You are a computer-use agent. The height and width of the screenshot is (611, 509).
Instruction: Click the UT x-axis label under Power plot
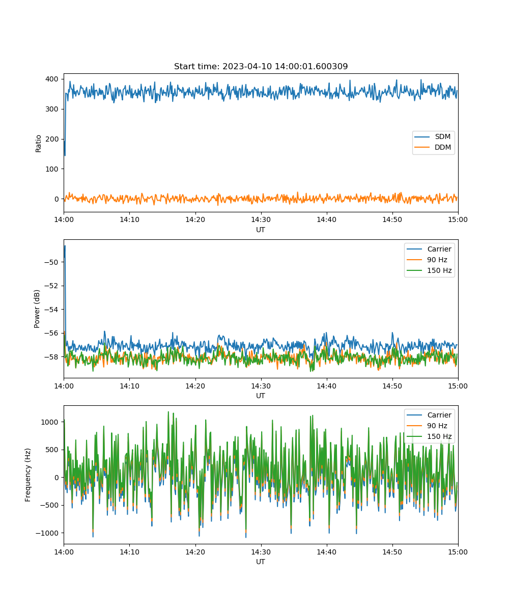pyautogui.click(x=261, y=396)
